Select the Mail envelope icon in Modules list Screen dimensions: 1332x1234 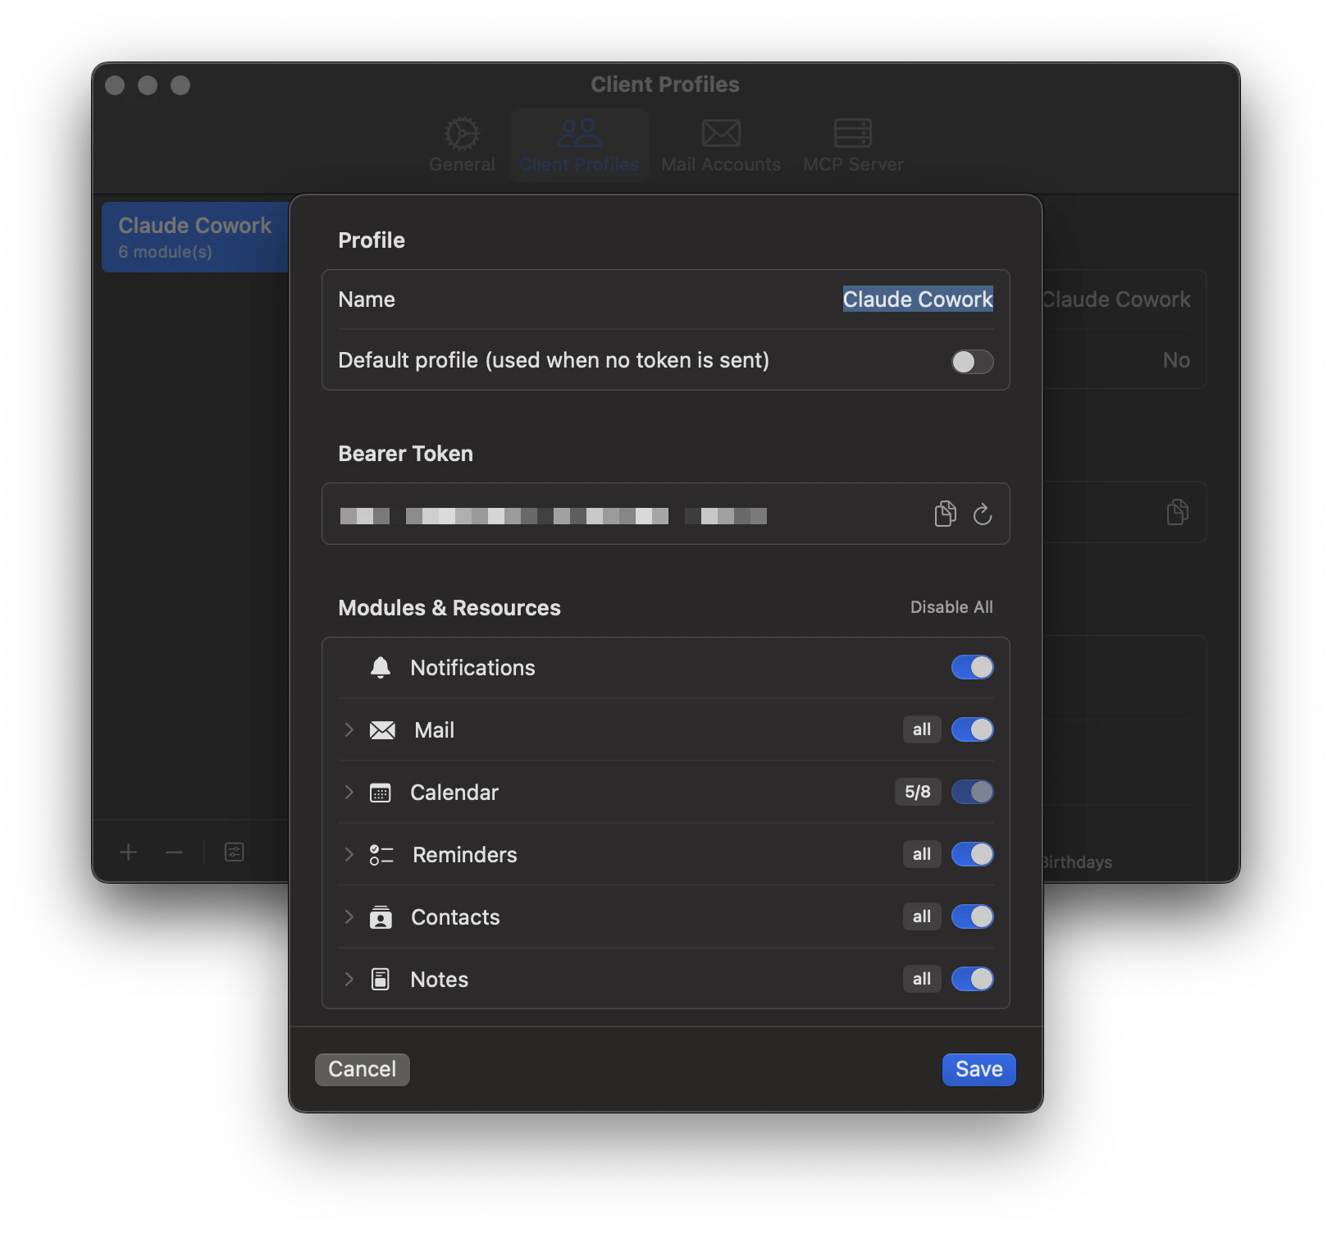382,729
